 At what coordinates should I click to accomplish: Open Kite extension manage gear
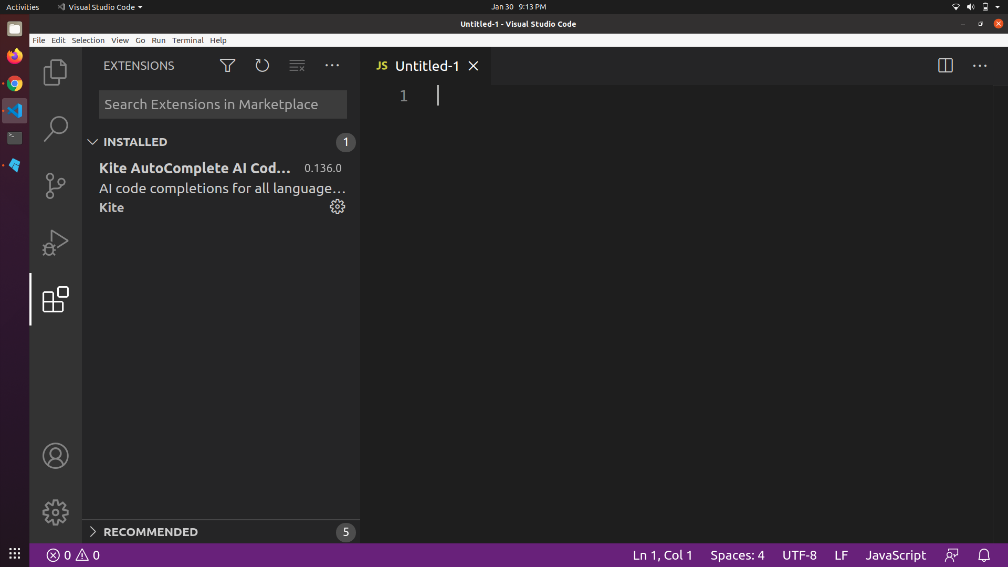click(337, 207)
